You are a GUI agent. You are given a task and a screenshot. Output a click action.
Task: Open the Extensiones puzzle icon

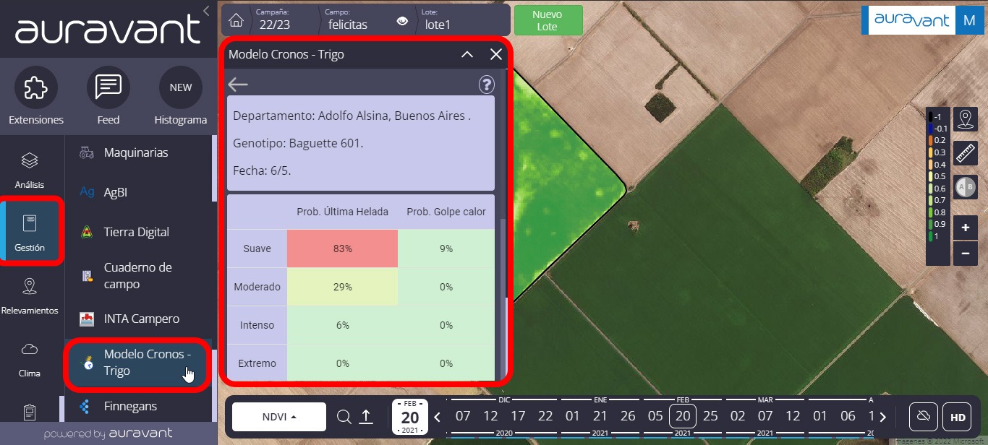tap(36, 87)
